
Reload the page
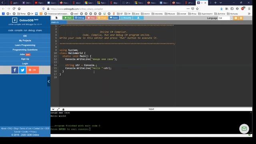click(x=14, y=9)
